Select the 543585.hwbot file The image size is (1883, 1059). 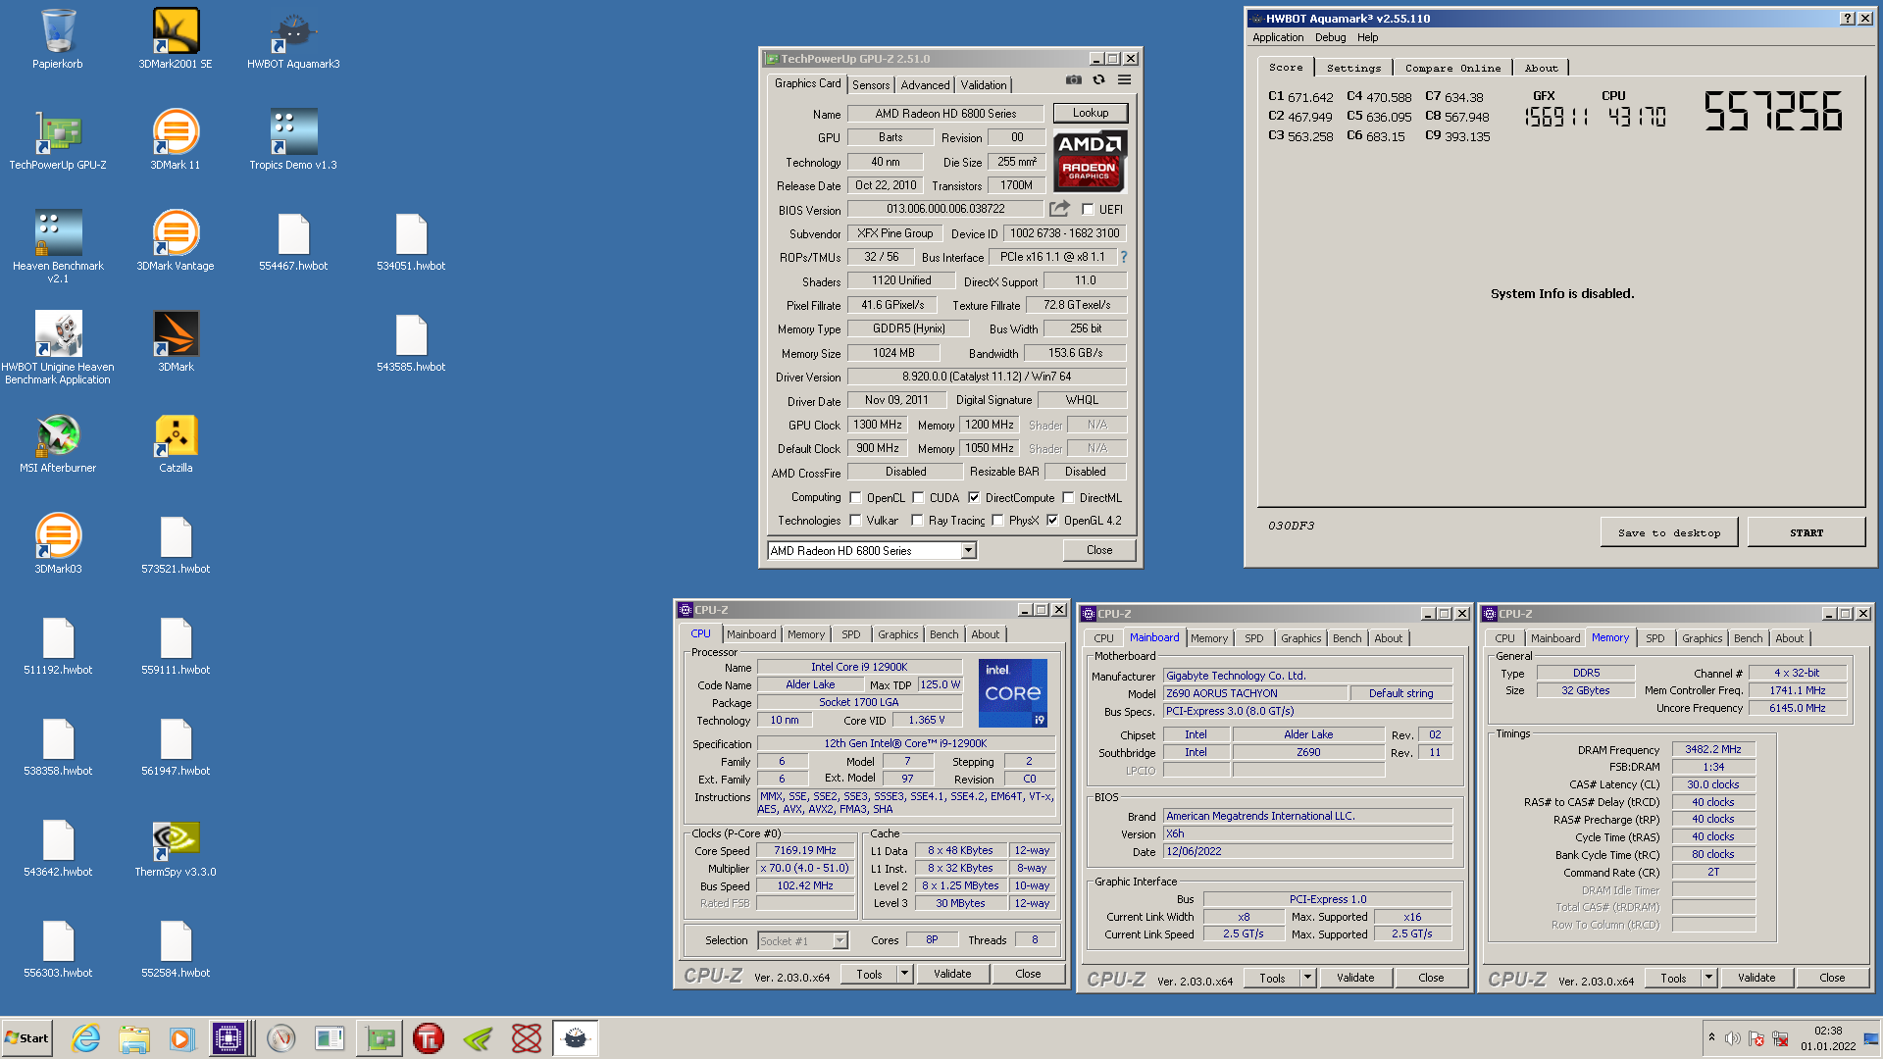tap(411, 342)
